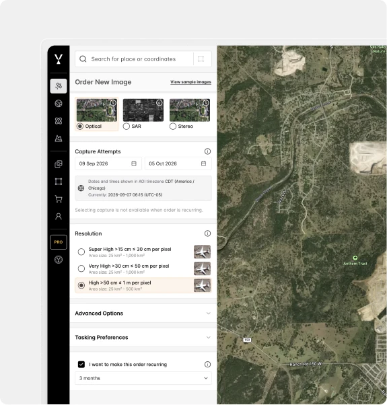Click the High resolution airplane thumbnail

click(x=203, y=285)
